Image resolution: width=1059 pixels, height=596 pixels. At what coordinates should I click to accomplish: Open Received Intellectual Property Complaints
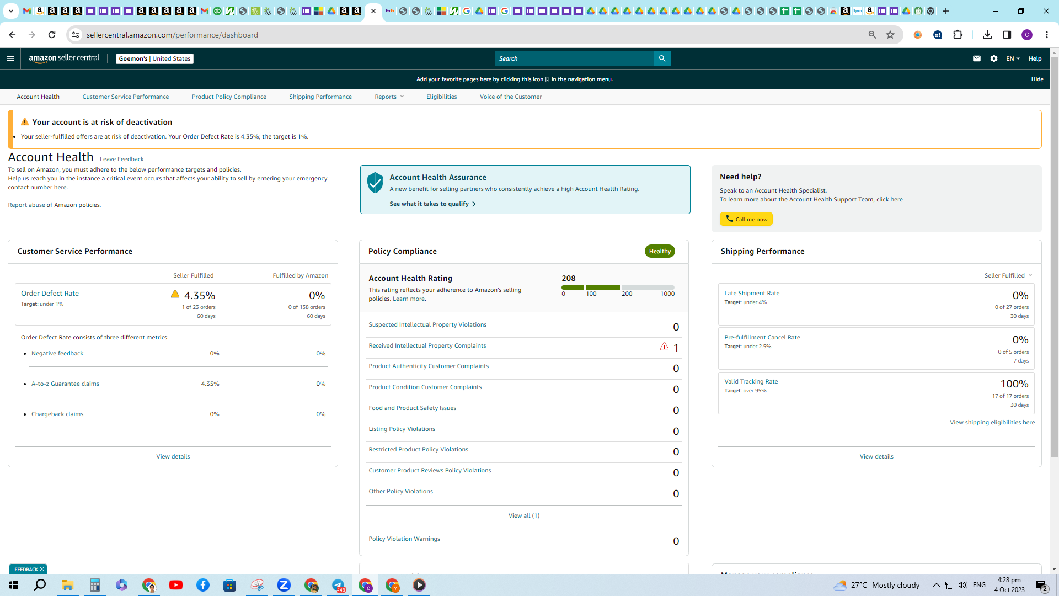pos(427,346)
